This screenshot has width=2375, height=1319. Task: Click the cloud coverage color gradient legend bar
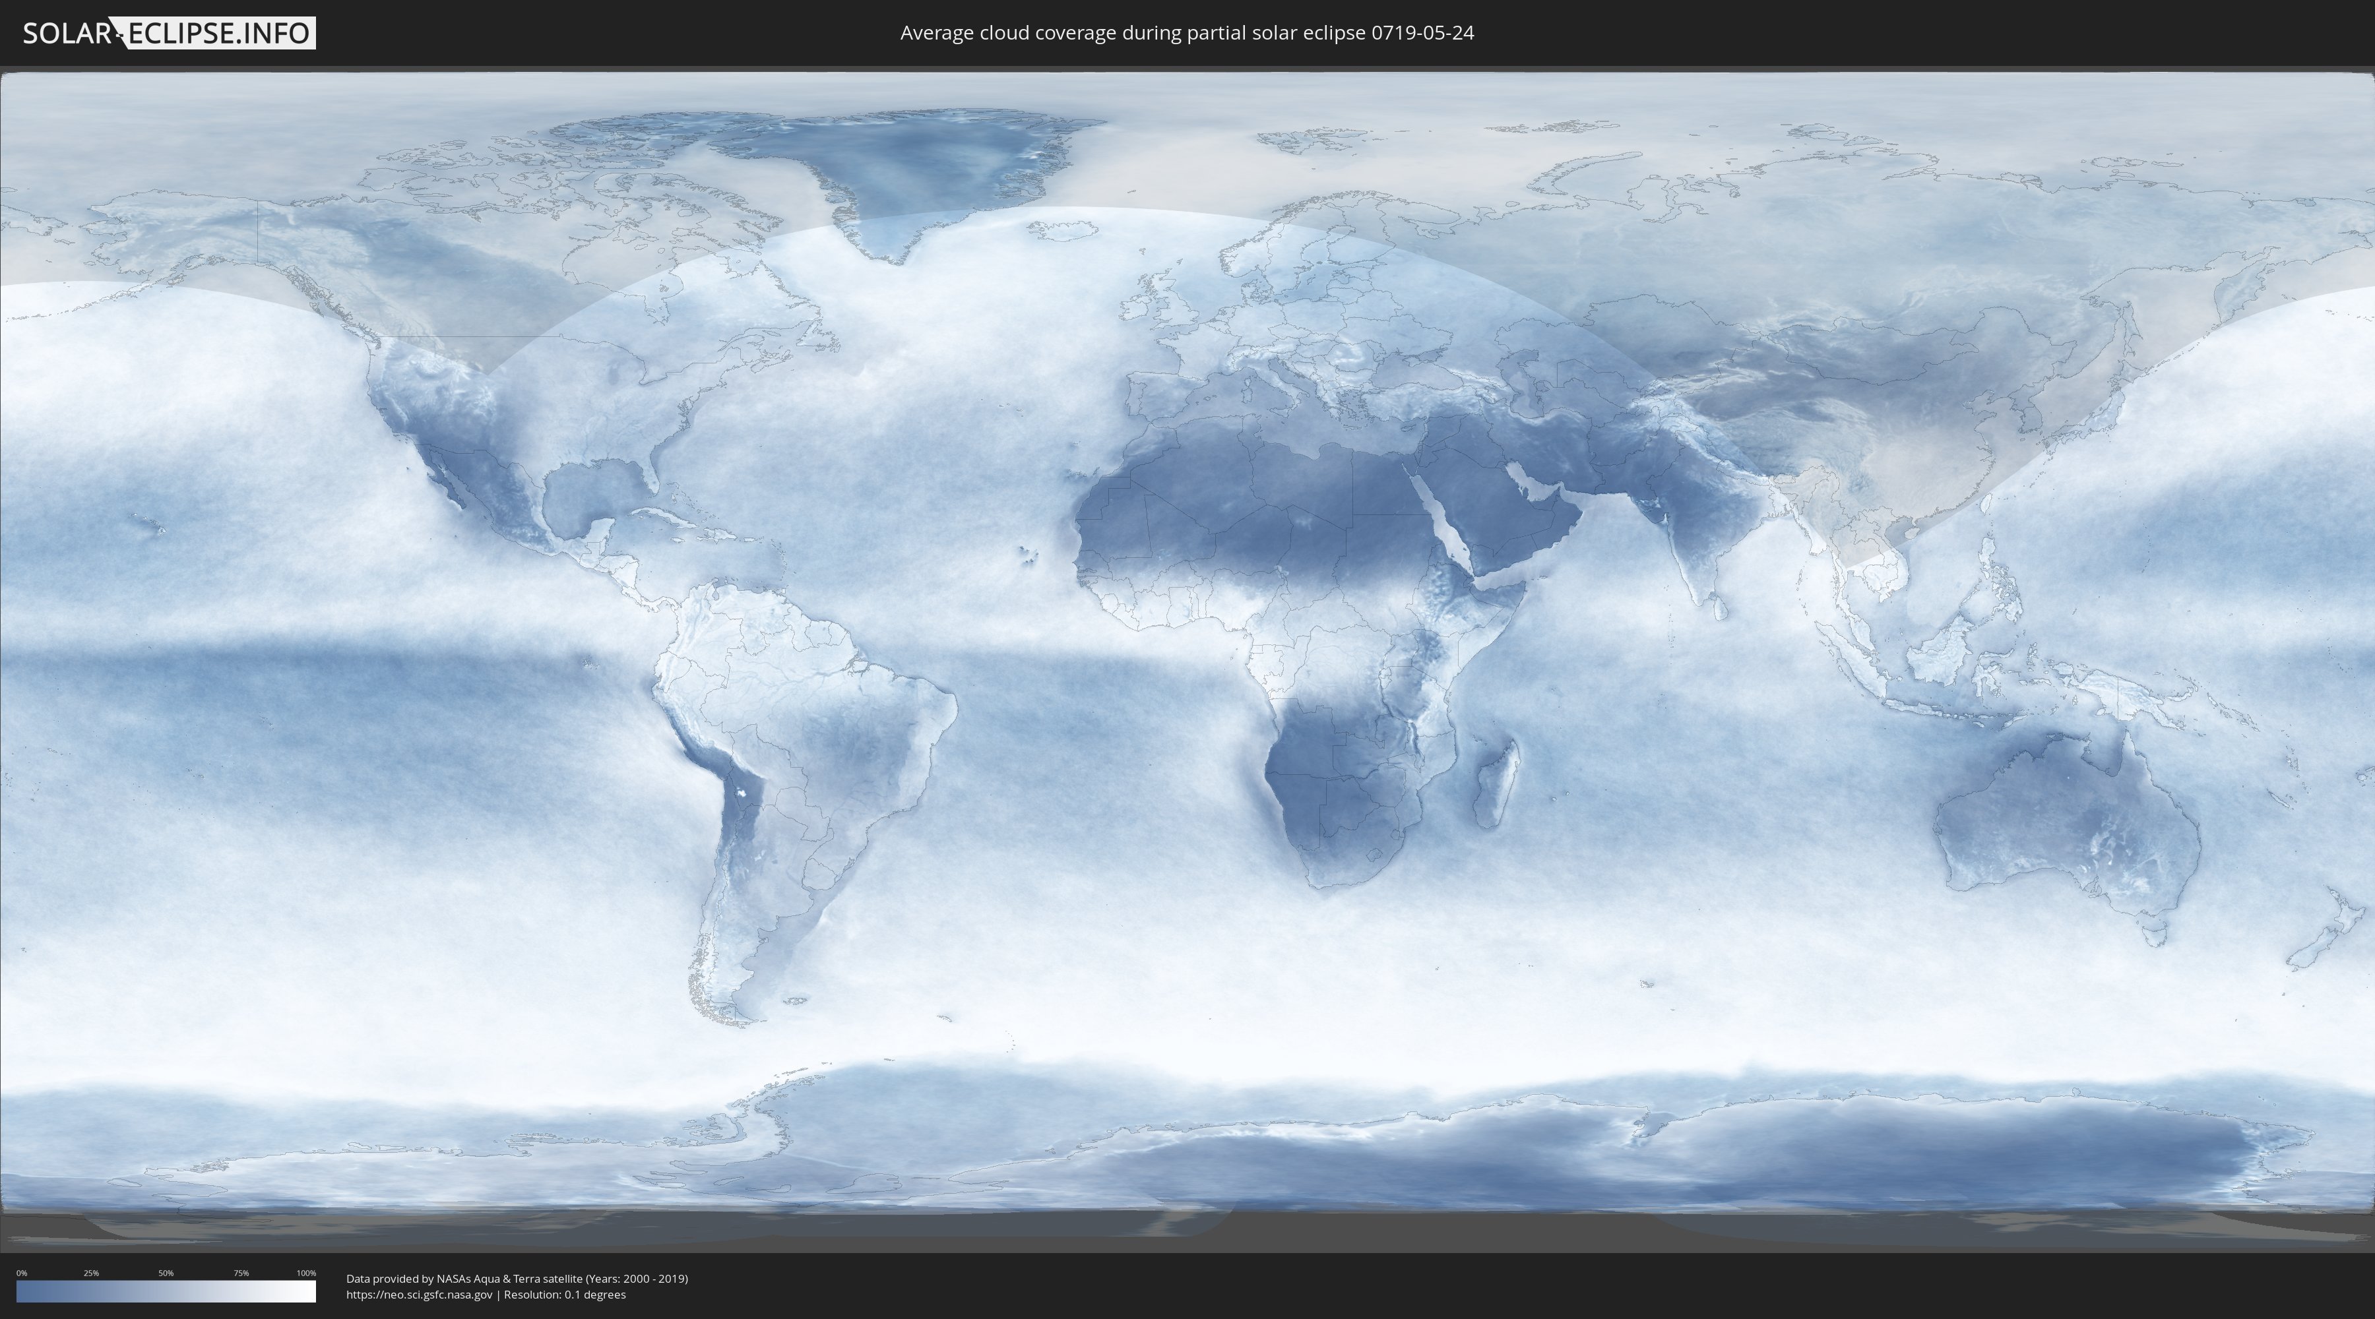pyautogui.click(x=166, y=1291)
